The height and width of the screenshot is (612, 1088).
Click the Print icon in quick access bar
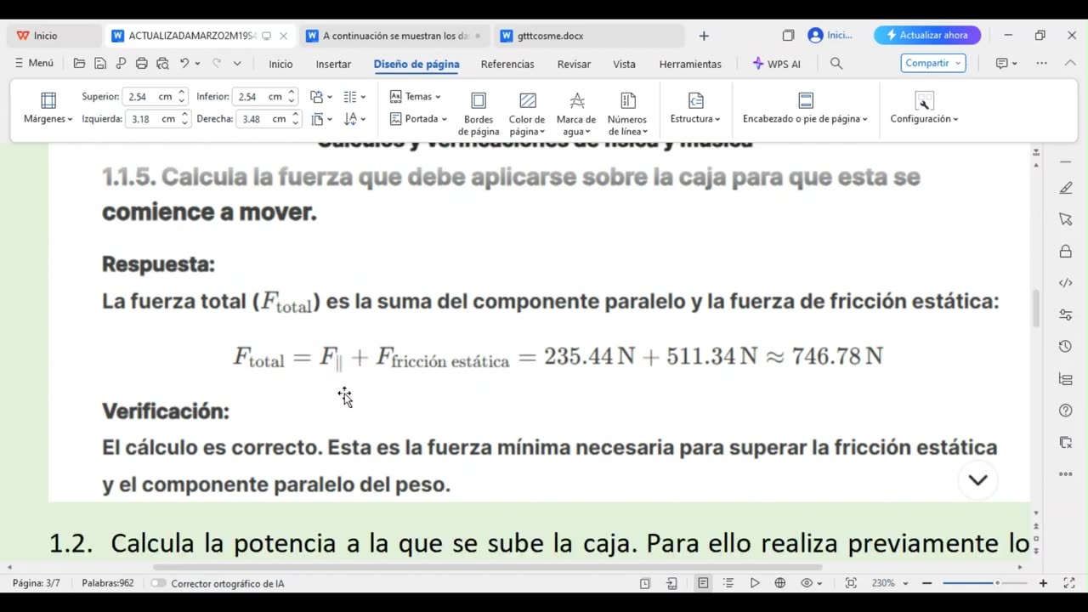(x=141, y=64)
